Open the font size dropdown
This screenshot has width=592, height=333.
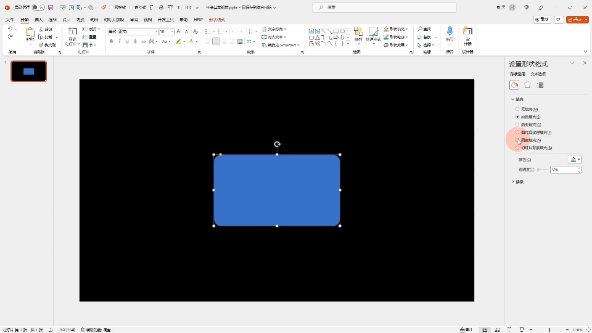(172, 31)
